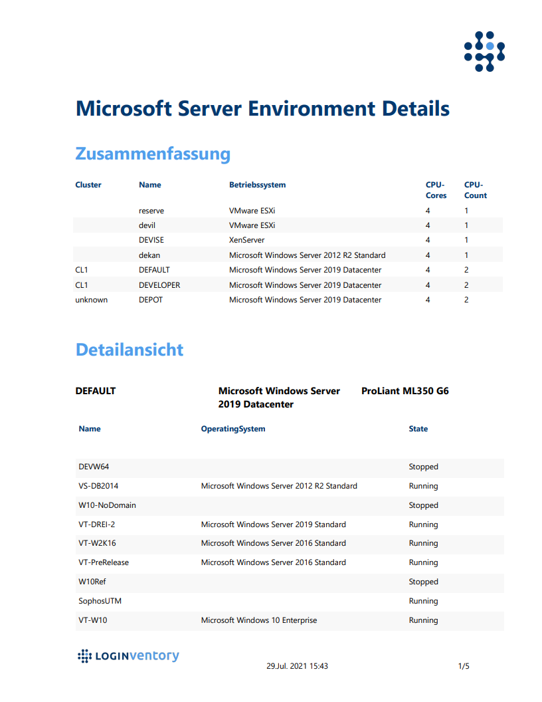This screenshot has width=542, height=702.
Task: Select the devil server name
Action: tap(147, 225)
